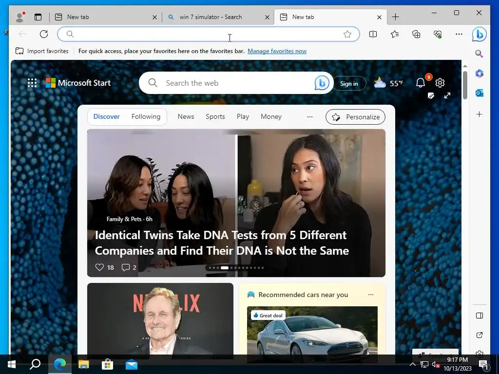Select the highlighted carousel slide indicator

point(225,268)
